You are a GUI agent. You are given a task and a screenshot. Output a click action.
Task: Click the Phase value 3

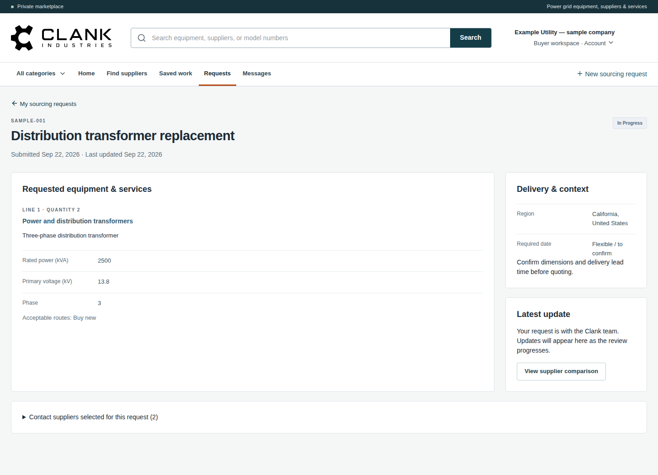point(99,303)
